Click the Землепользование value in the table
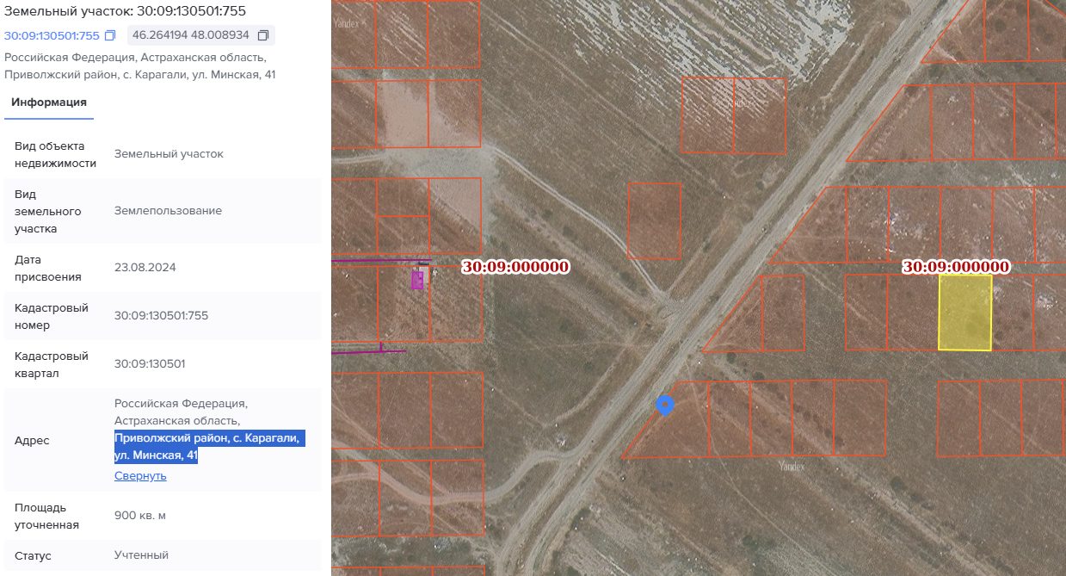 (168, 211)
